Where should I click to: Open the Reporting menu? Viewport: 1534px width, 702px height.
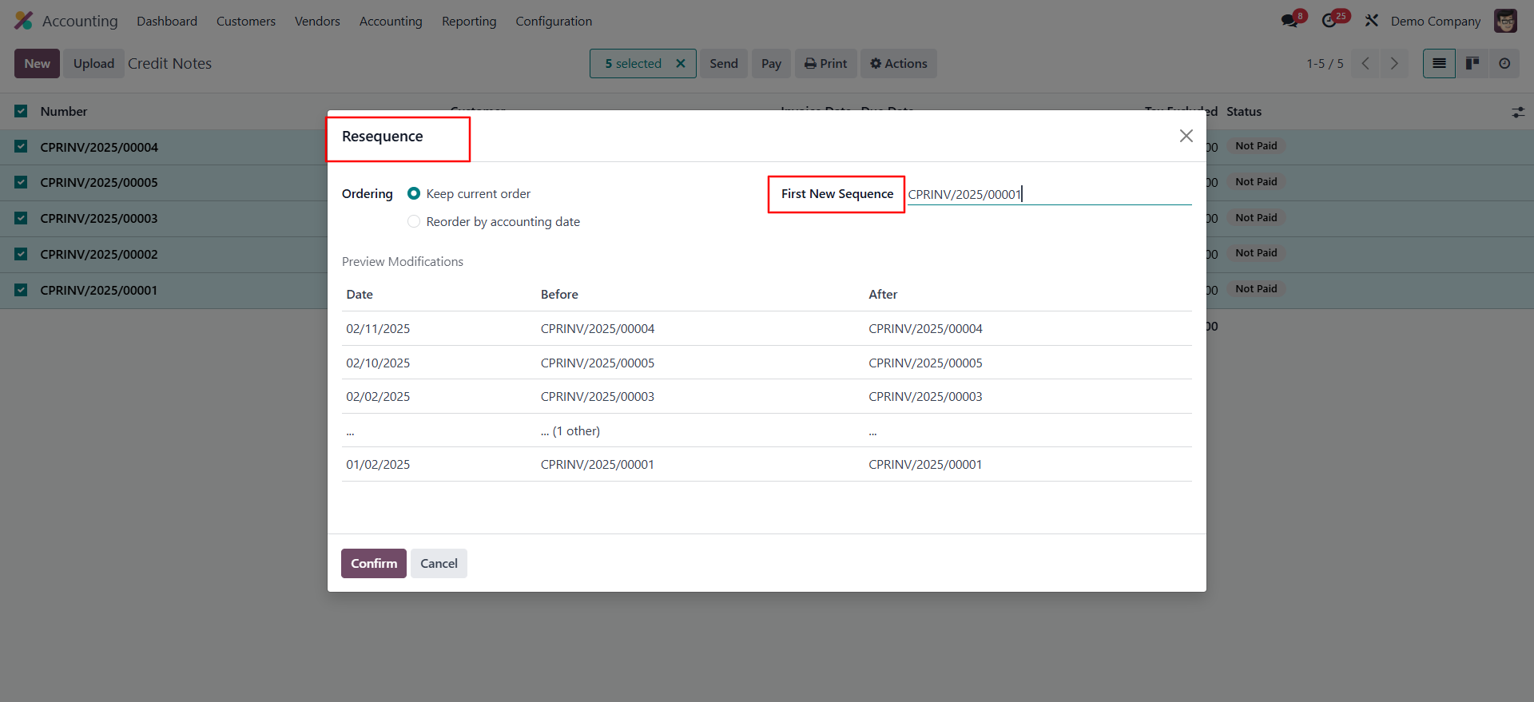click(x=469, y=22)
